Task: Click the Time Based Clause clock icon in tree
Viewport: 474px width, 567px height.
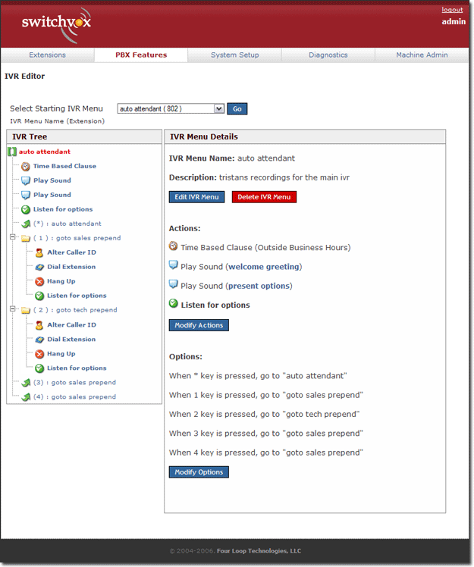Action: [x=25, y=166]
